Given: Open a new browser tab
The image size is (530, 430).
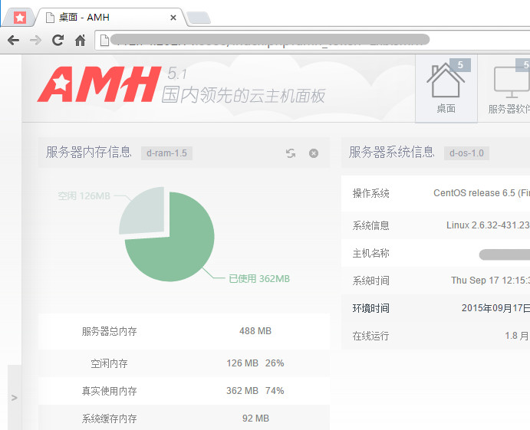Looking at the screenshot, I should tap(199, 18).
